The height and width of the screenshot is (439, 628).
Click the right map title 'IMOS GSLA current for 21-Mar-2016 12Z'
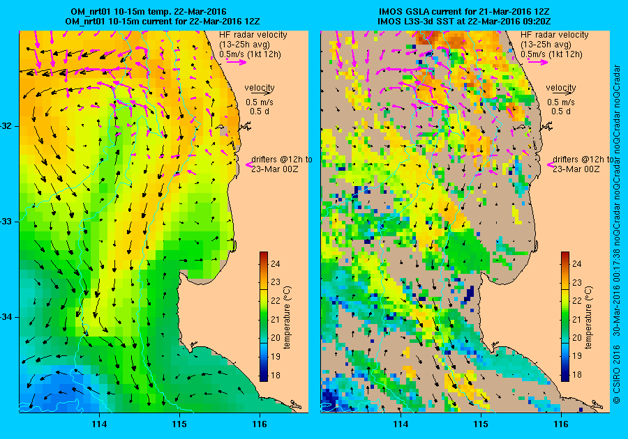[x=464, y=12]
